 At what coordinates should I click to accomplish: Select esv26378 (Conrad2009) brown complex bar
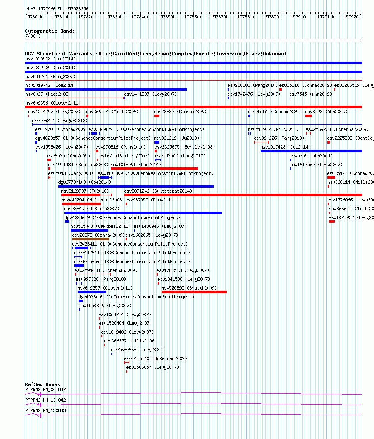91,239
